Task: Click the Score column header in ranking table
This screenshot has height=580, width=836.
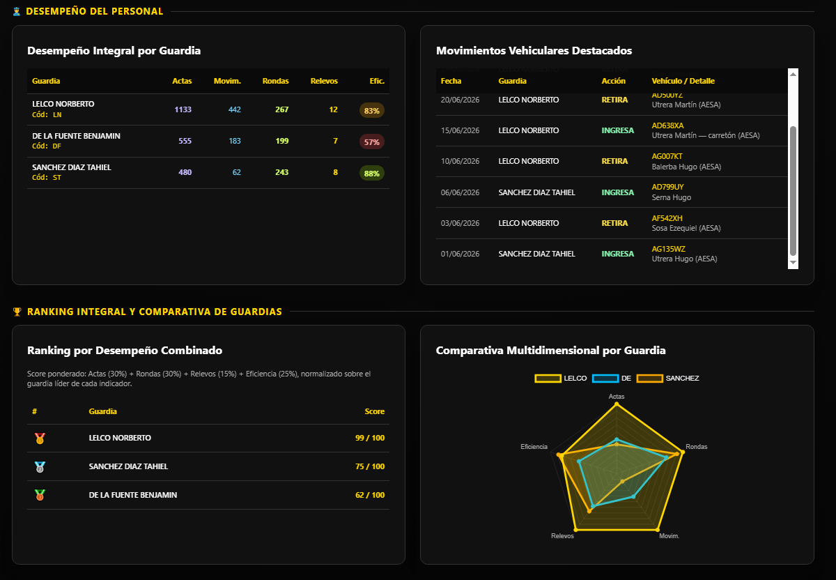Action: 375,411
